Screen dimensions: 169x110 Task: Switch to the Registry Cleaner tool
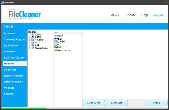coord(14,76)
